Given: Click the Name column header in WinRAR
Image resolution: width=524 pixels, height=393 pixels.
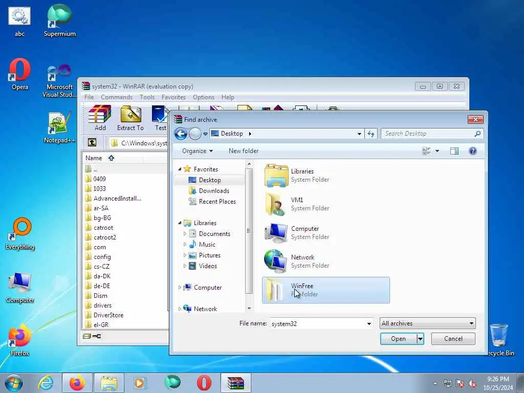Looking at the screenshot, I should click(x=94, y=158).
